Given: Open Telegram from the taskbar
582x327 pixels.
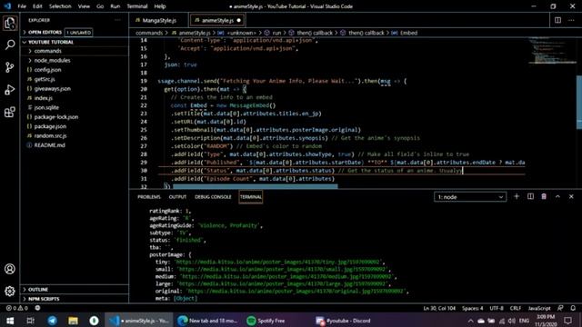Looking at the screenshot, I should (52, 321).
